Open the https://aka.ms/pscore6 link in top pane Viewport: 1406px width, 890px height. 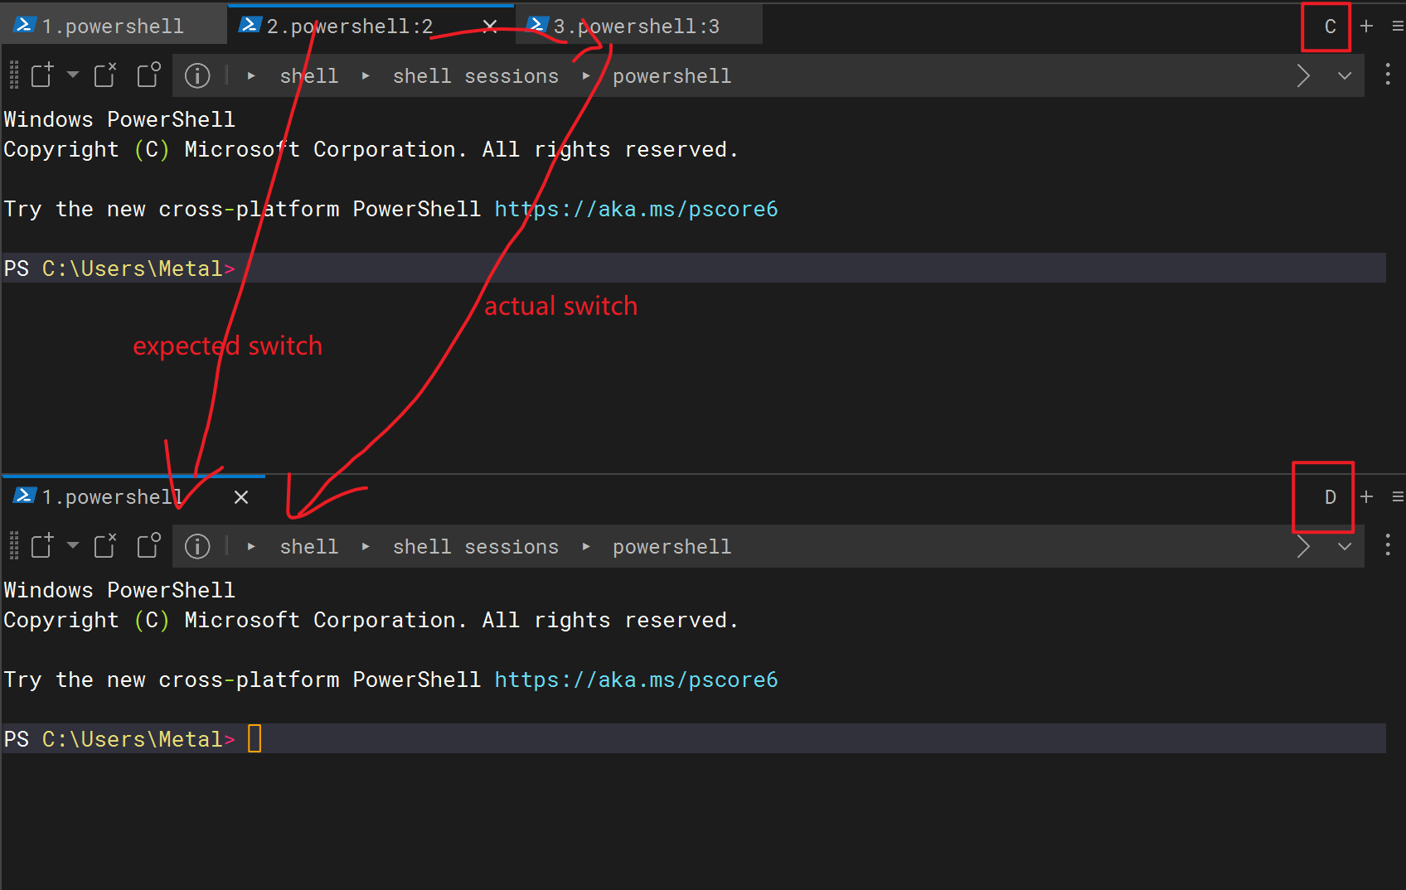tap(636, 209)
